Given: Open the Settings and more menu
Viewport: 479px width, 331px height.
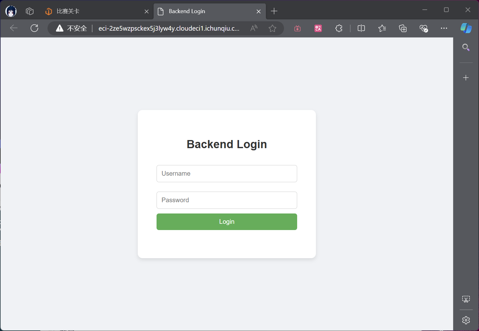Looking at the screenshot, I should click(444, 28).
